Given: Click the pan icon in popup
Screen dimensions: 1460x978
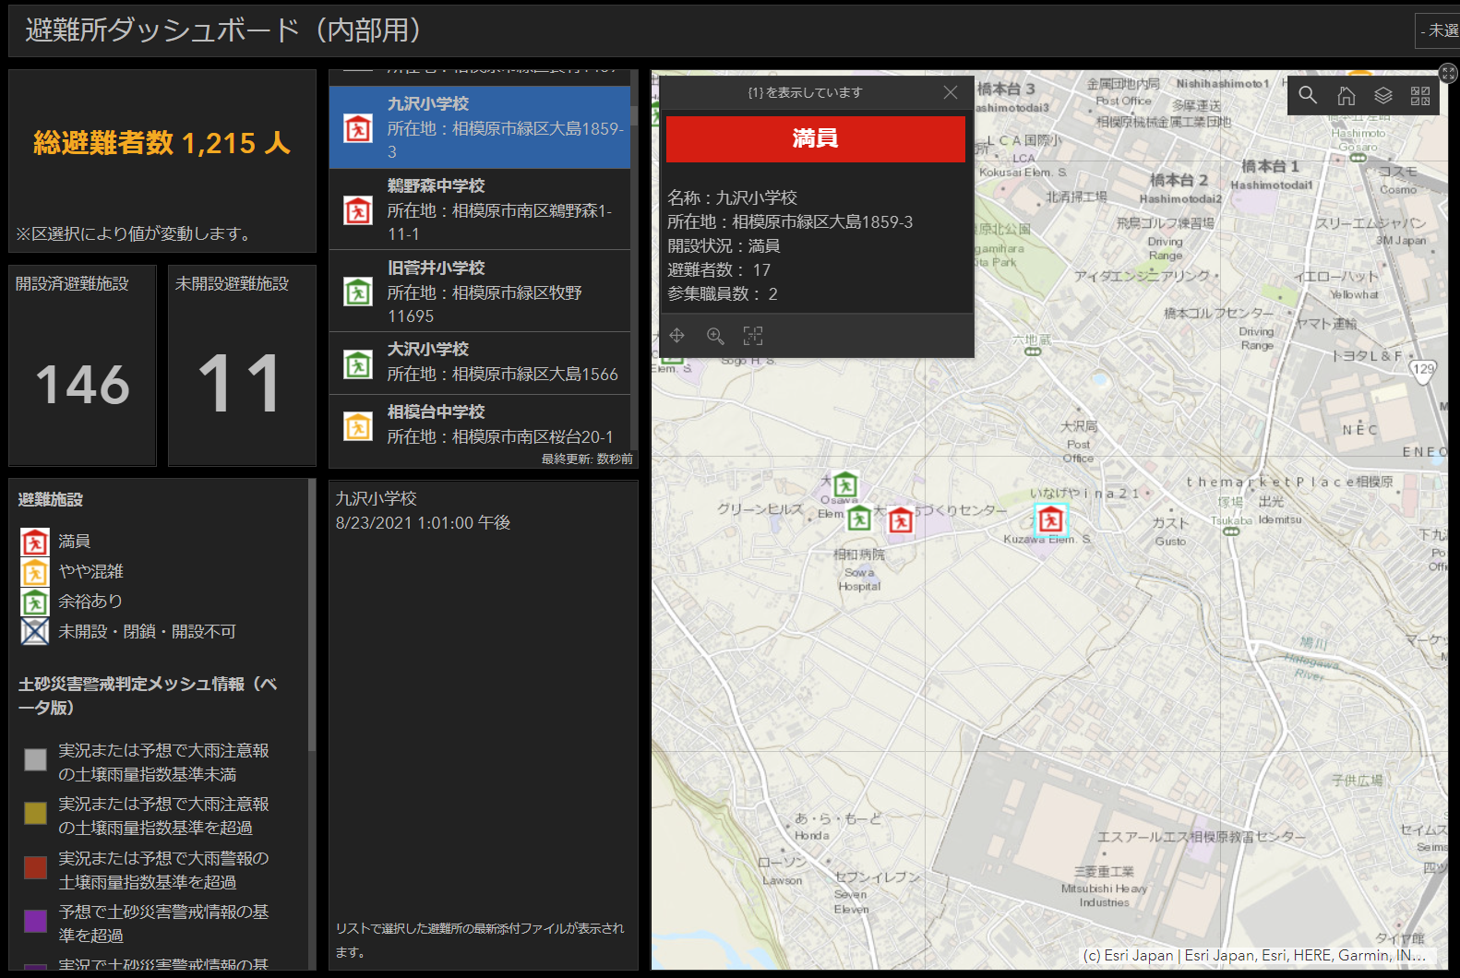Looking at the screenshot, I should (x=676, y=336).
